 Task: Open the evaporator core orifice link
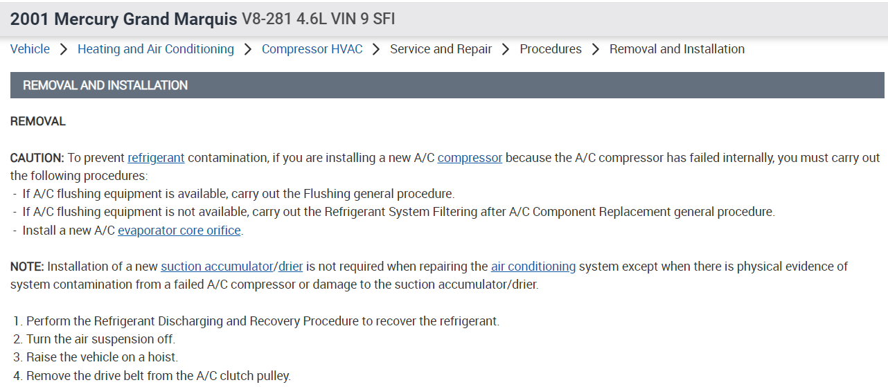tap(179, 231)
